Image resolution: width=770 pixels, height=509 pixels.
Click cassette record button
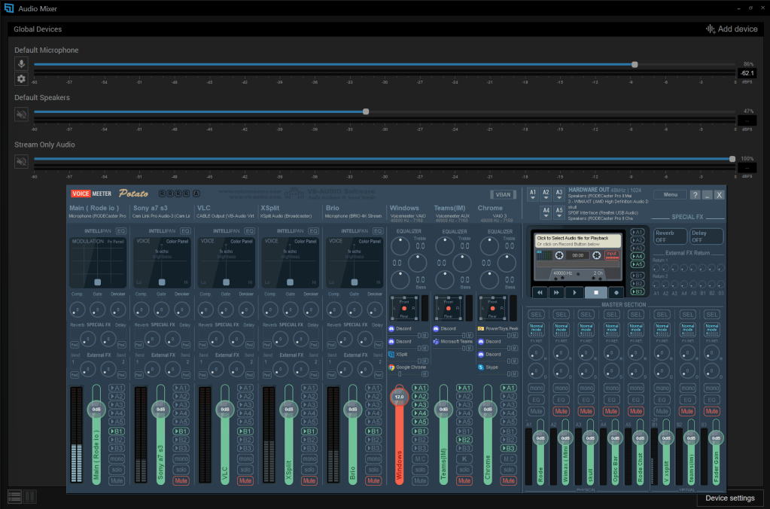click(x=616, y=292)
